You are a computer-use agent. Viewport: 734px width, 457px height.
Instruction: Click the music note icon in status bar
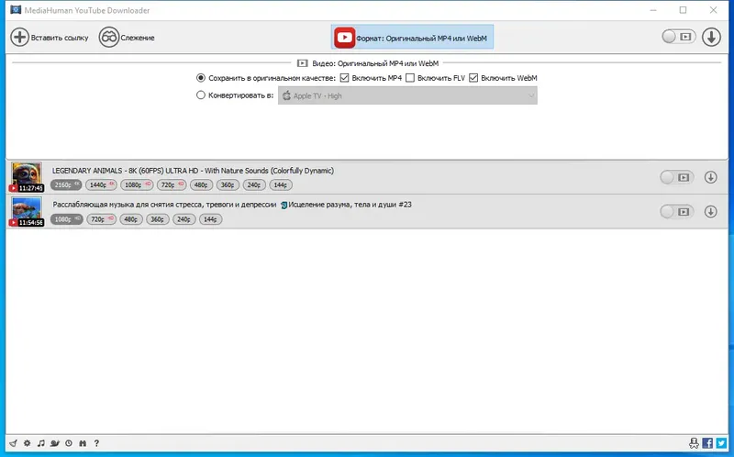tap(41, 443)
